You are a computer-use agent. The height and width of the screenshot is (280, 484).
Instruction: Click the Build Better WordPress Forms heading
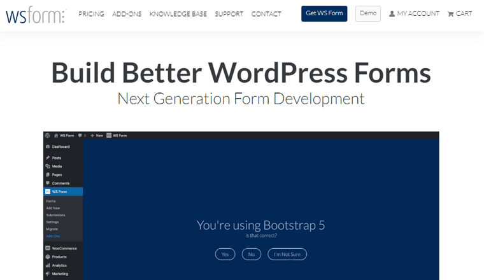pyautogui.click(x=241, y=73)
